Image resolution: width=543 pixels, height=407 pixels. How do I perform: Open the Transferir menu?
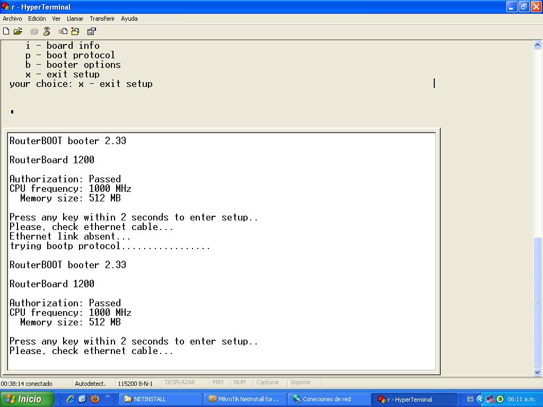pos(102,19)
